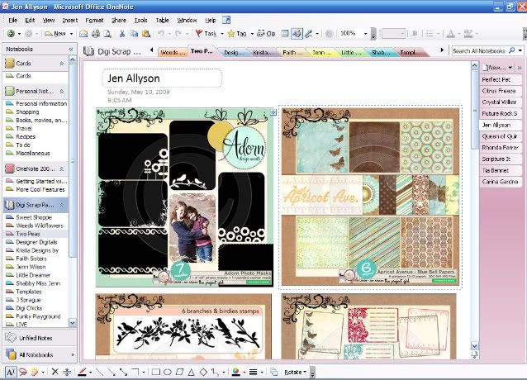Select the pen tool in standard toolbar
The image size is (527, 380).
308,33
